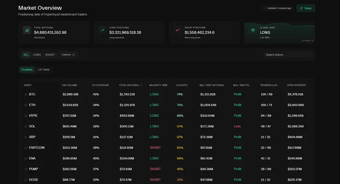Favorite the HYPE asset star

(x=26, y=115)
